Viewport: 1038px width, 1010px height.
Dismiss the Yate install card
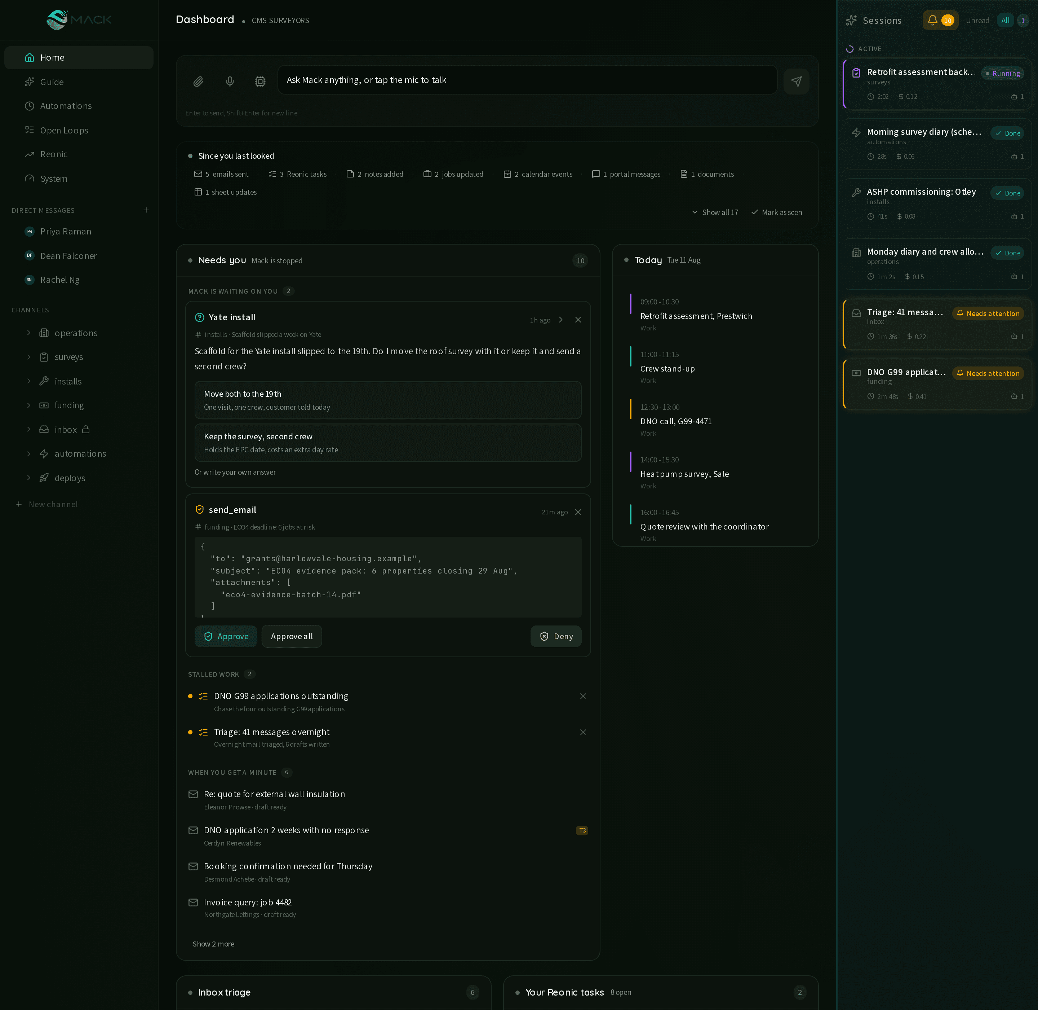[x=578, y=320]
